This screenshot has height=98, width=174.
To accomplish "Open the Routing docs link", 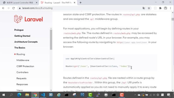I will (21, 54).
